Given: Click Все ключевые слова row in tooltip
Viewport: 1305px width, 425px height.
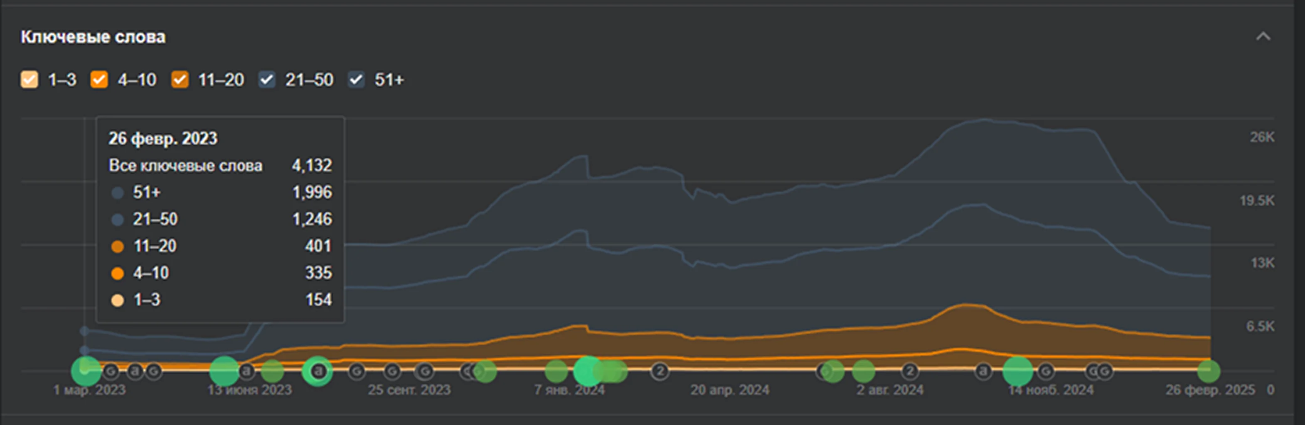Looking at the screenshot, I should [x=185, y=166].
